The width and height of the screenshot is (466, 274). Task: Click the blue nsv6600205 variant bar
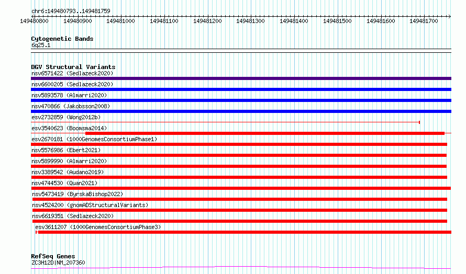tap(241, 89)
